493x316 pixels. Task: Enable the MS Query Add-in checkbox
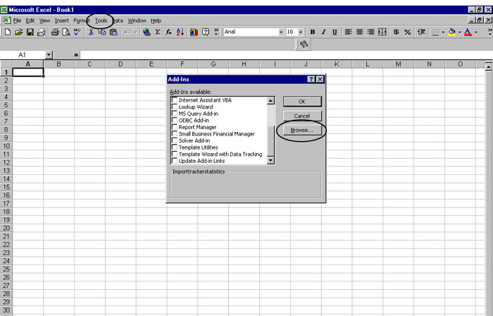coord(175,114)
